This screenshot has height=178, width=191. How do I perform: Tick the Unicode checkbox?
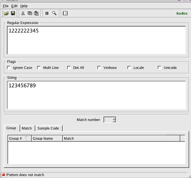click(159, 68)
